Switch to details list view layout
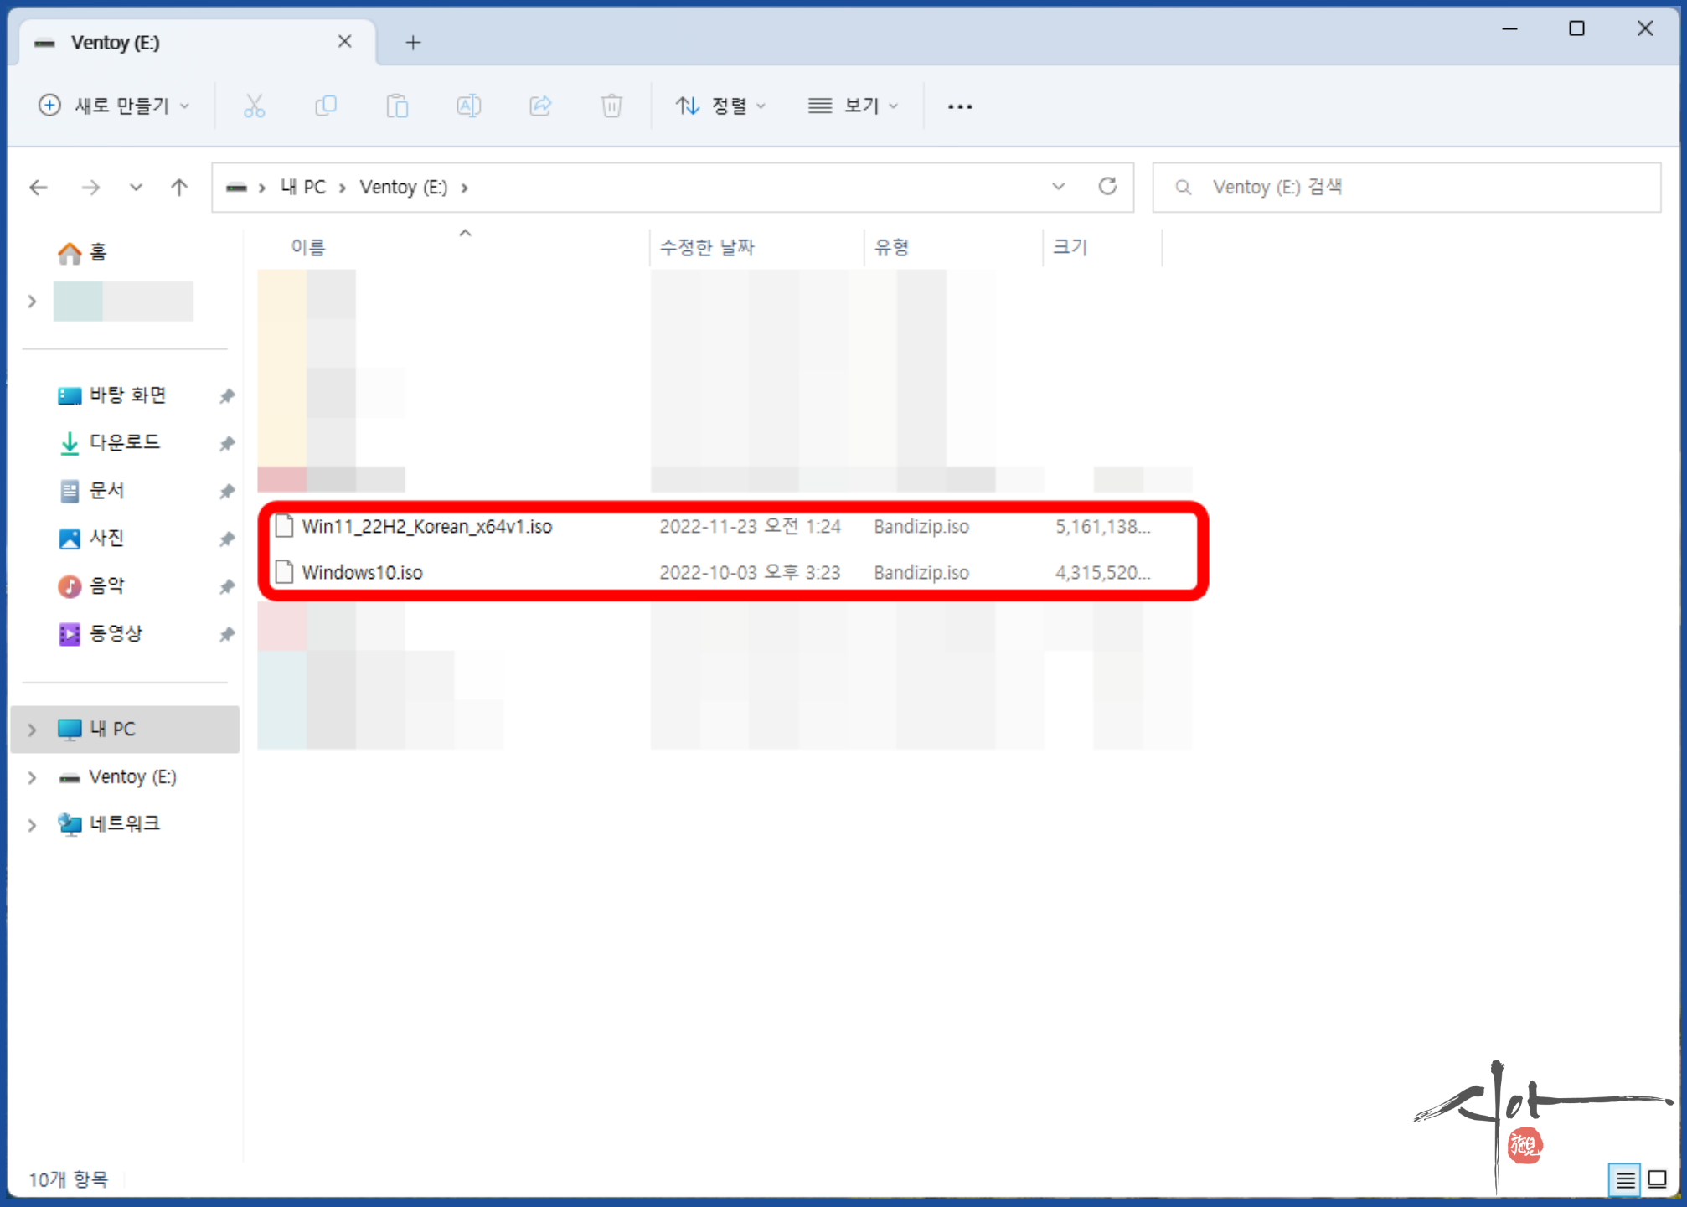This screenshot has height=1207, width=1687. tap(1625, 1179)
